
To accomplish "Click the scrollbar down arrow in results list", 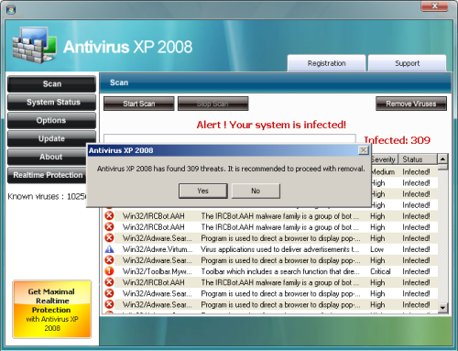I will tap(442, 307).
